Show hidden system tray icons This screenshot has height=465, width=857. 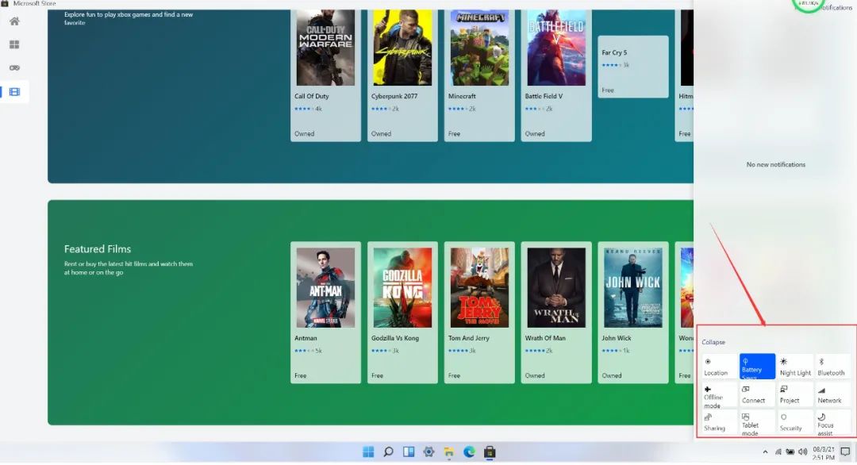click(765, 452)
